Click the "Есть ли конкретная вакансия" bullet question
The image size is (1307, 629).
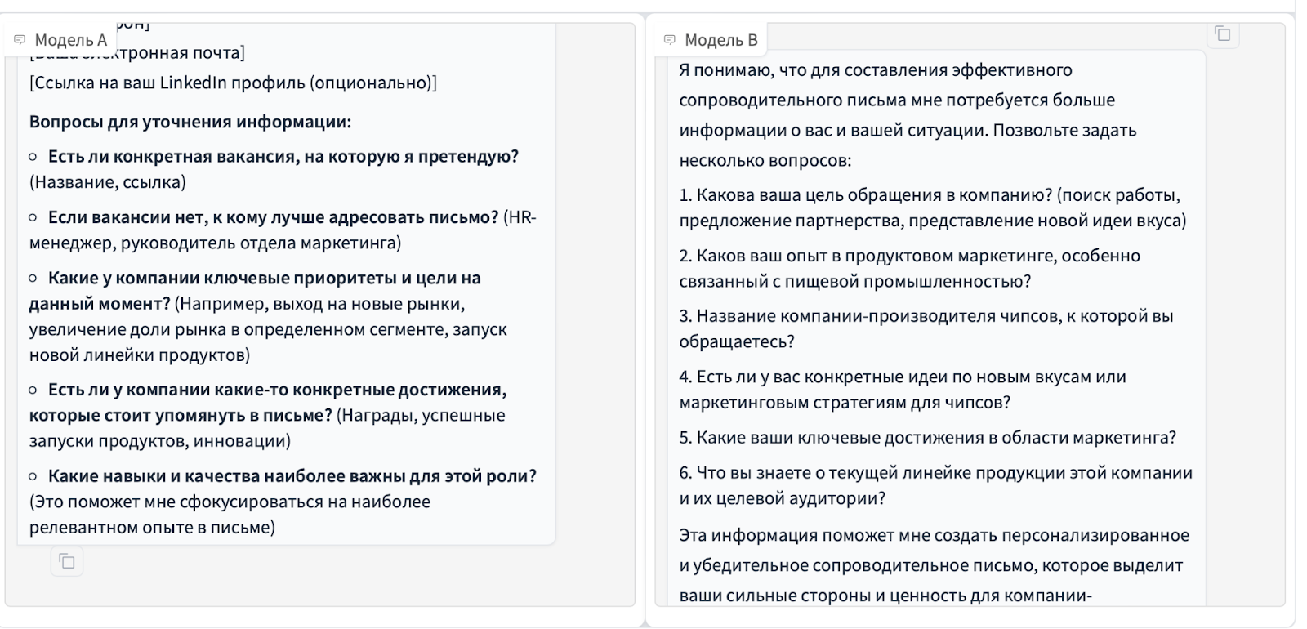[283, 157]
